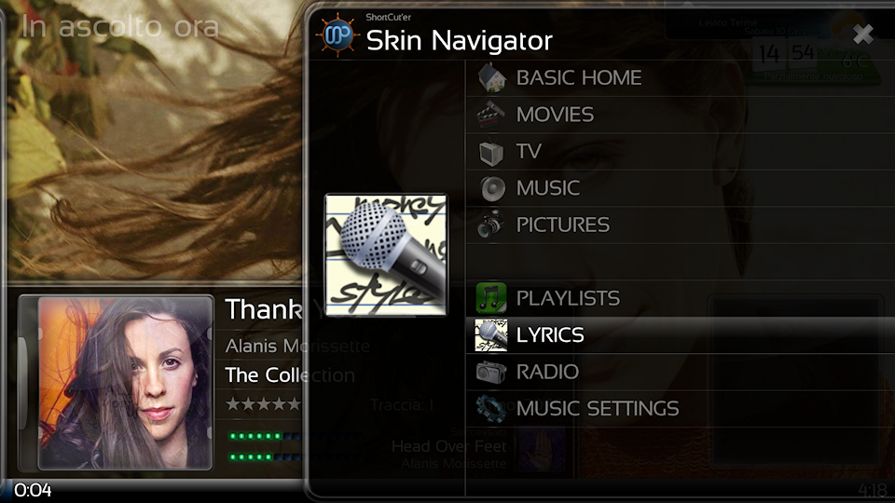Select the PICTURES text entry
The image size is (895, 503).
pos(563,224)
